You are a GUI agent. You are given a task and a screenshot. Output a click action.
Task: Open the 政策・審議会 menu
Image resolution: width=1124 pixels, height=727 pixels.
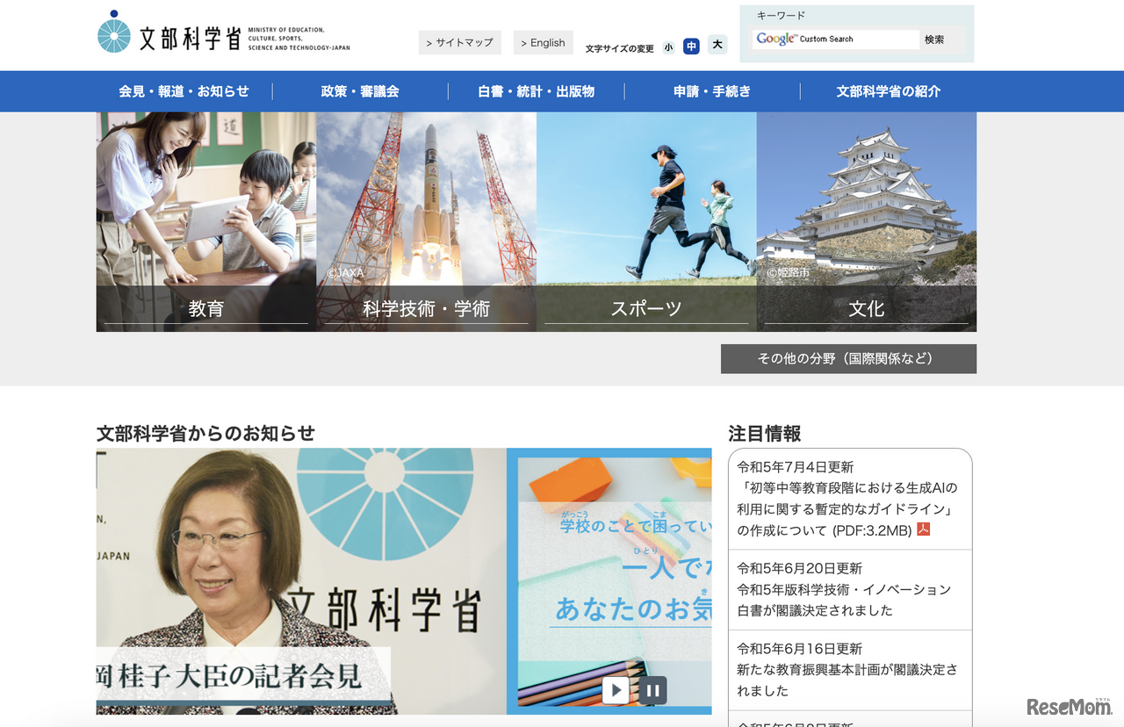point(361,90)
